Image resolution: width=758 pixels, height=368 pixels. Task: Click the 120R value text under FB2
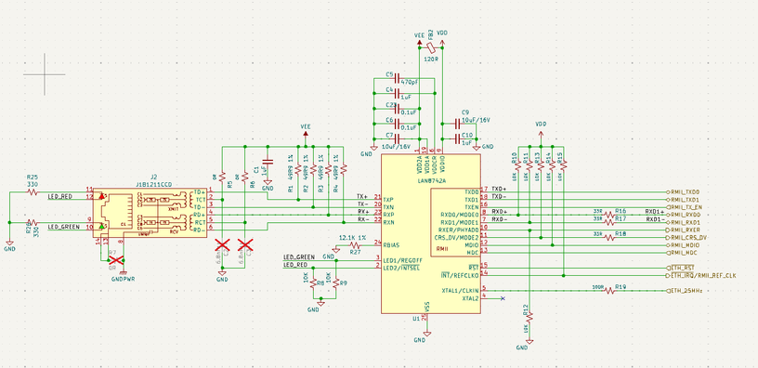pos(431,59)
